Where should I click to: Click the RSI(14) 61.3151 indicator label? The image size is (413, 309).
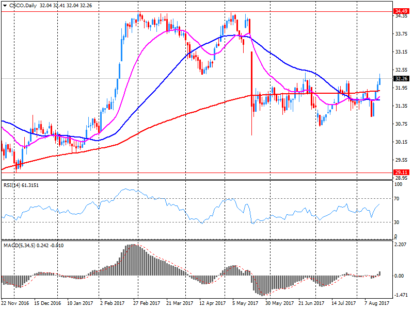(x=21, y=185)
